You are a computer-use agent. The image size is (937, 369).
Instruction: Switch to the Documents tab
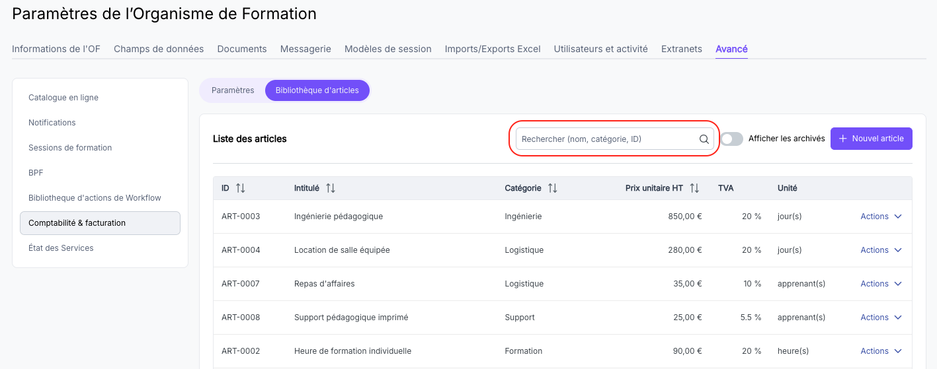[242, 49]
